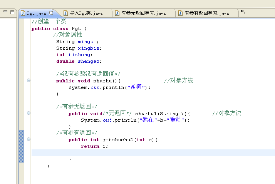The image size is (275, 184).
Task: Click the field name xingbie
Action: click(x=89, y=48)
